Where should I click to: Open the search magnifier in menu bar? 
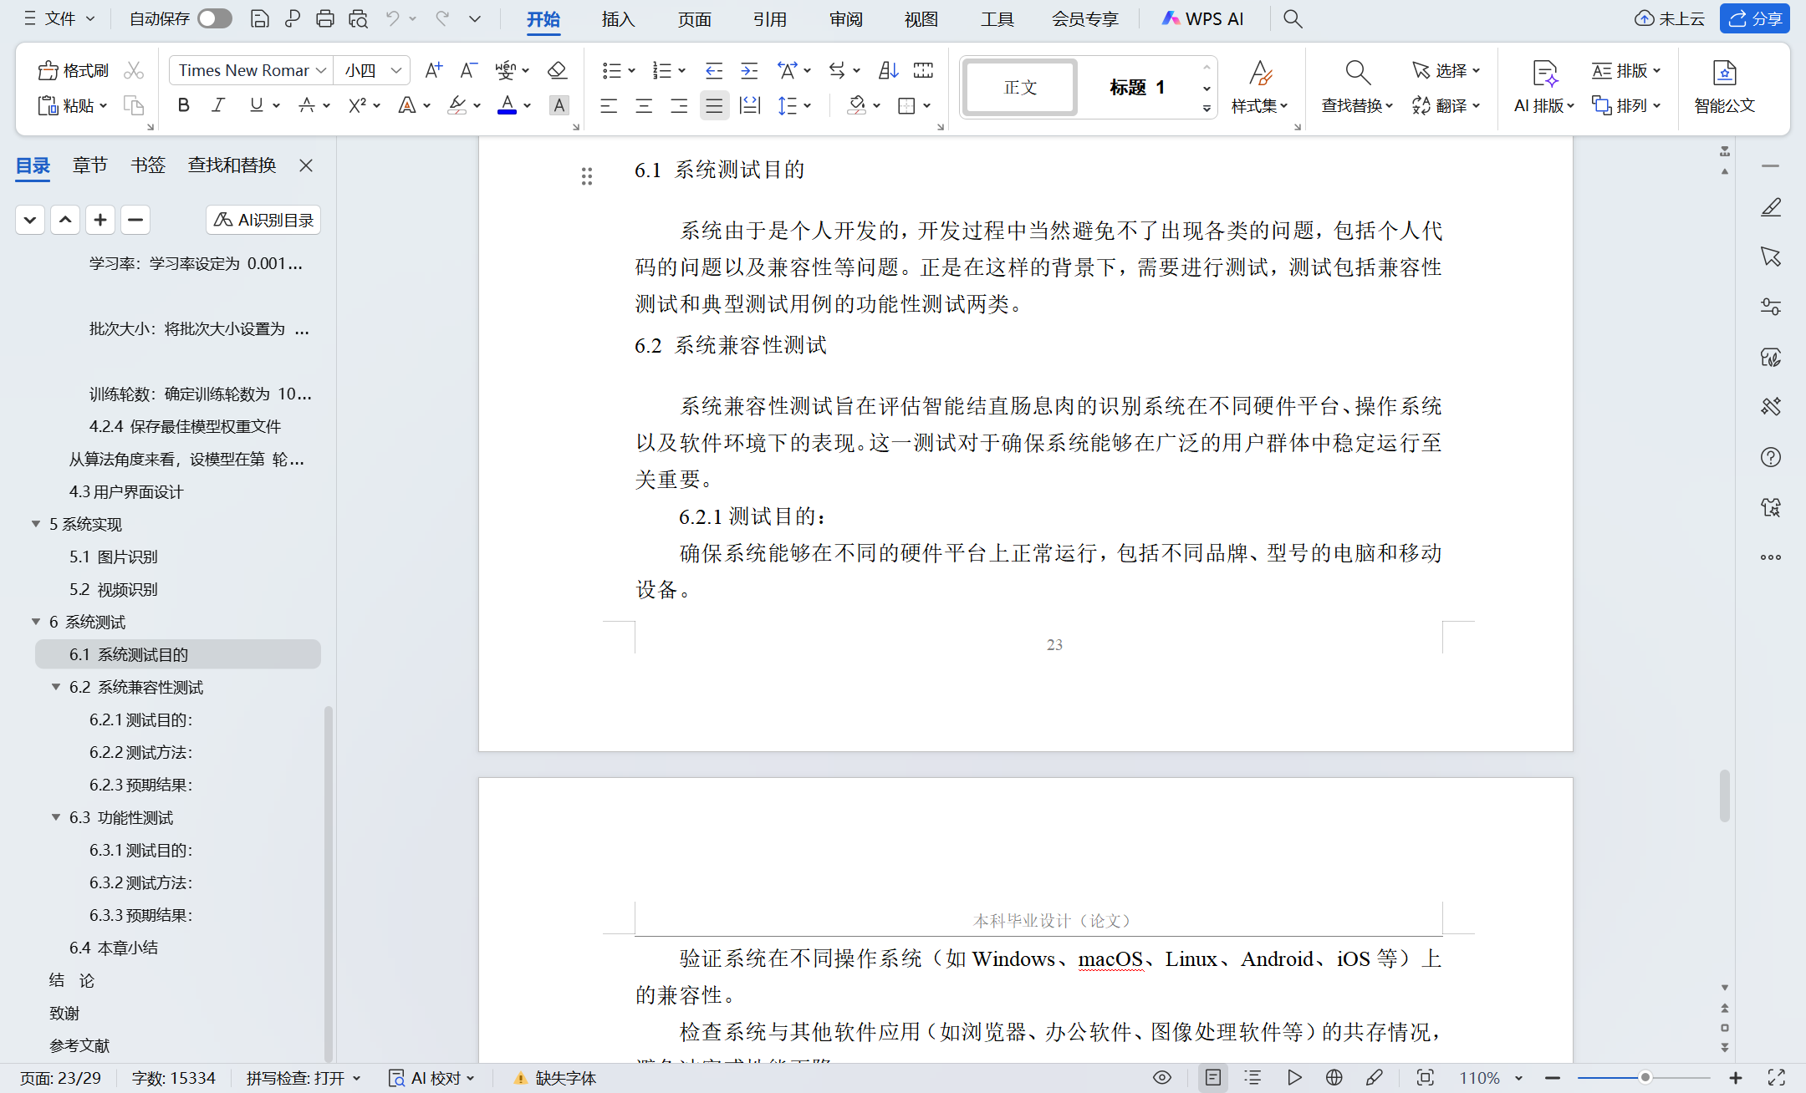1293,18
